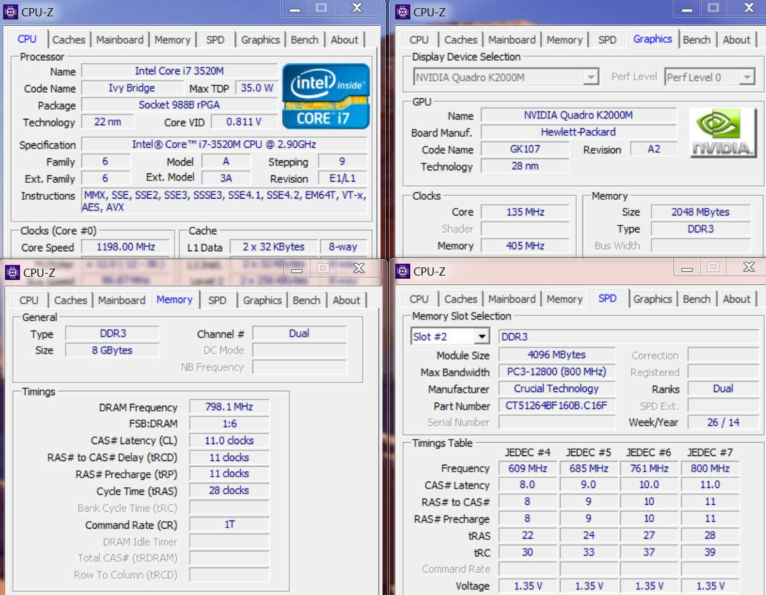
Task: Switch to the Mainboard tab in the SPD window
Action: pyautogui.click(x=512, y=299)
